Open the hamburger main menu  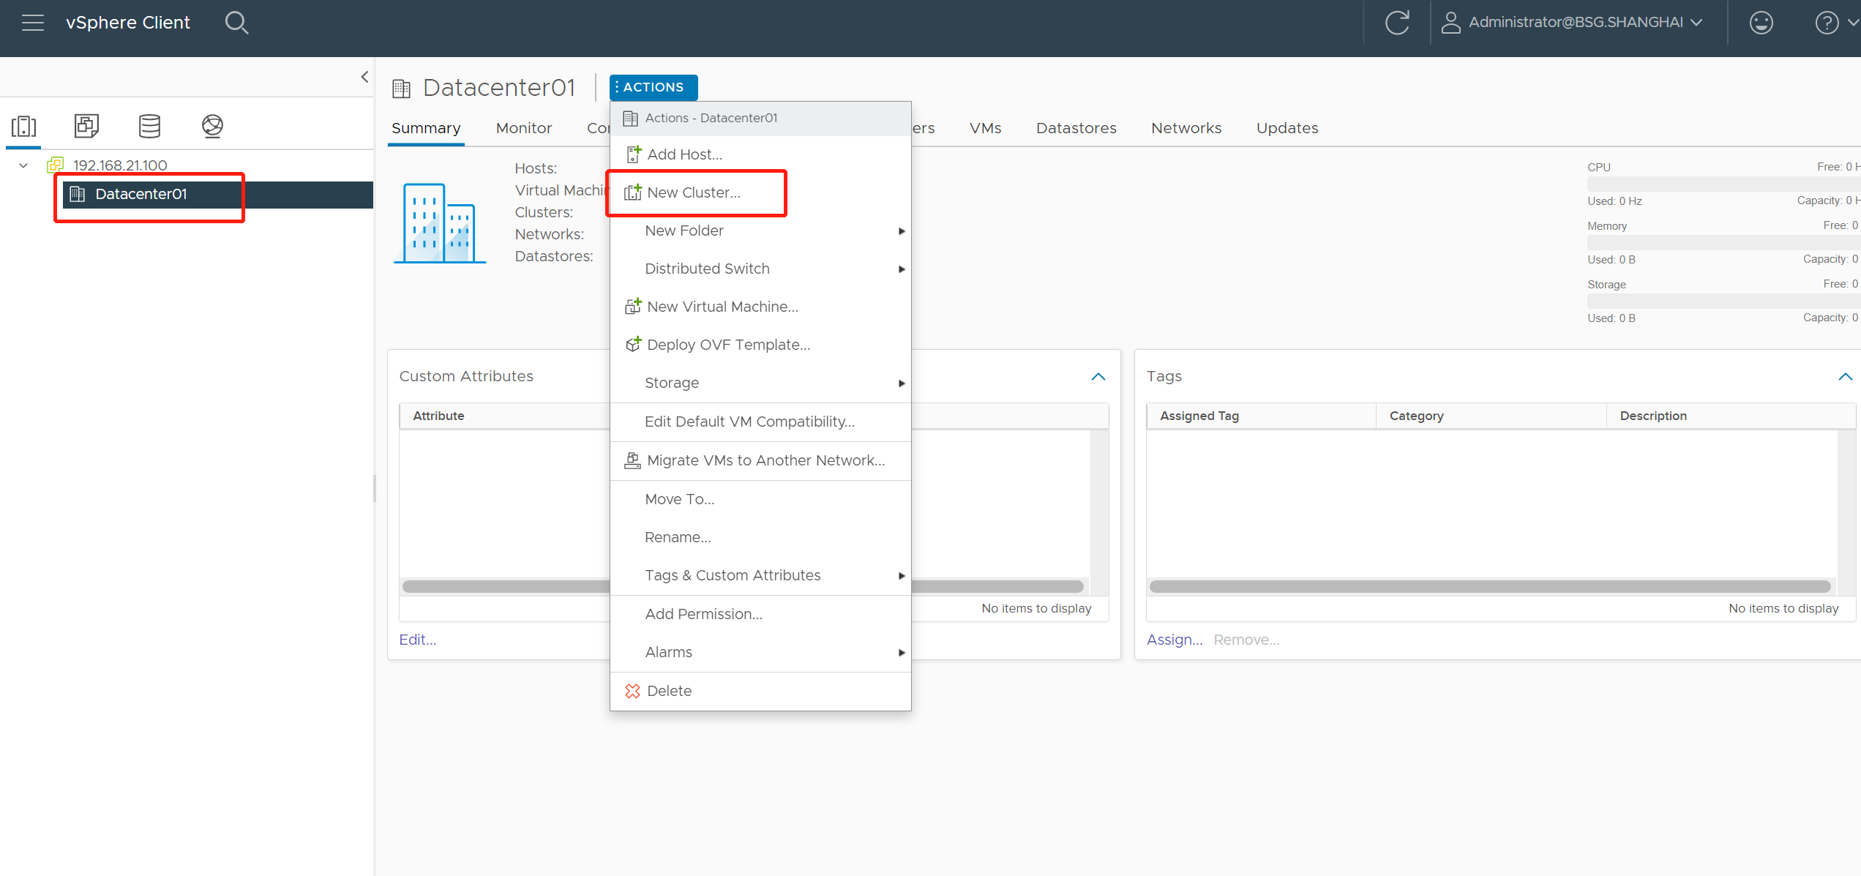point(33,23)
